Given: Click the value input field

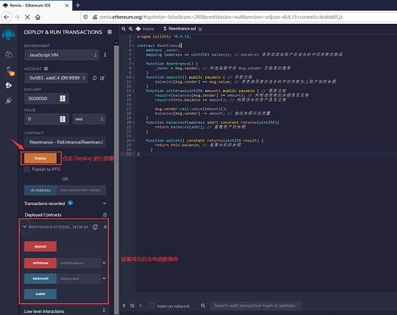Looking at the screenshot, I should [x=46, y=119].
